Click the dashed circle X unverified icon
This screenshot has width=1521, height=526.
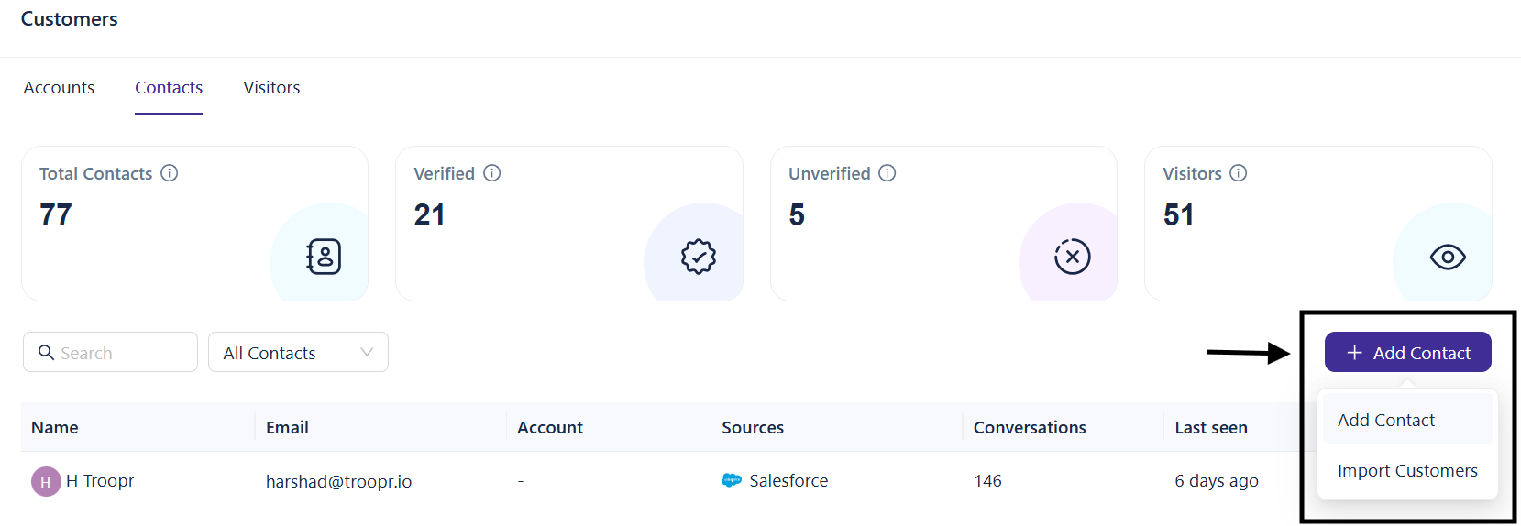coord(1073,257)
